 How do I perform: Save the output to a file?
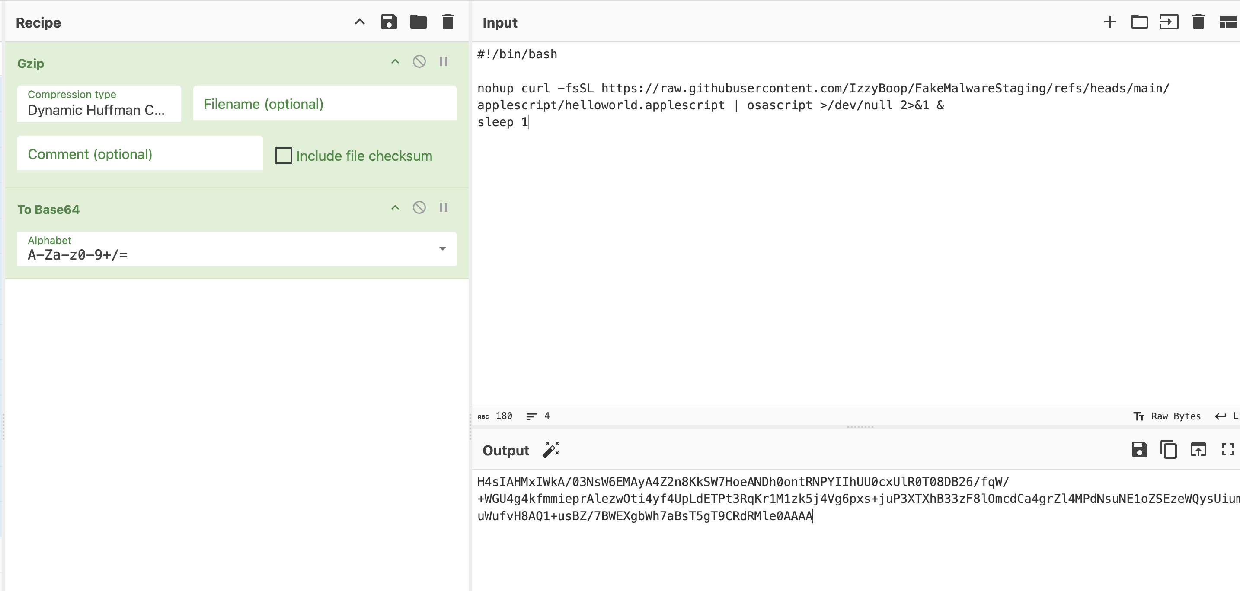(1139, 450)
